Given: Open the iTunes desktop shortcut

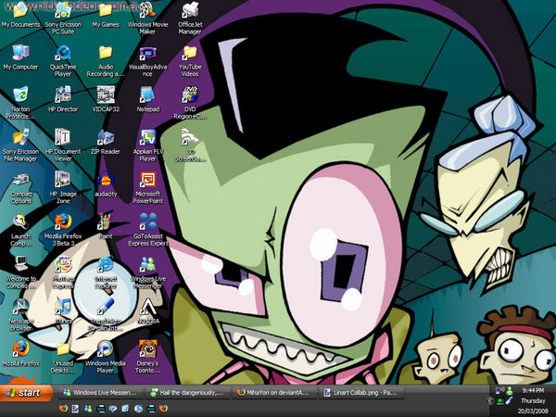Looking at the screenshot, I should (x=63, y=311).
